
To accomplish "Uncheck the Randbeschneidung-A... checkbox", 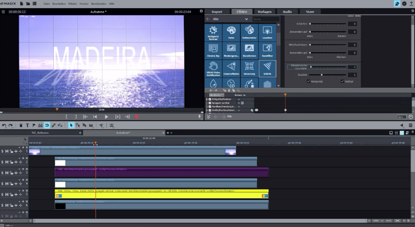I will click(210, 107).
